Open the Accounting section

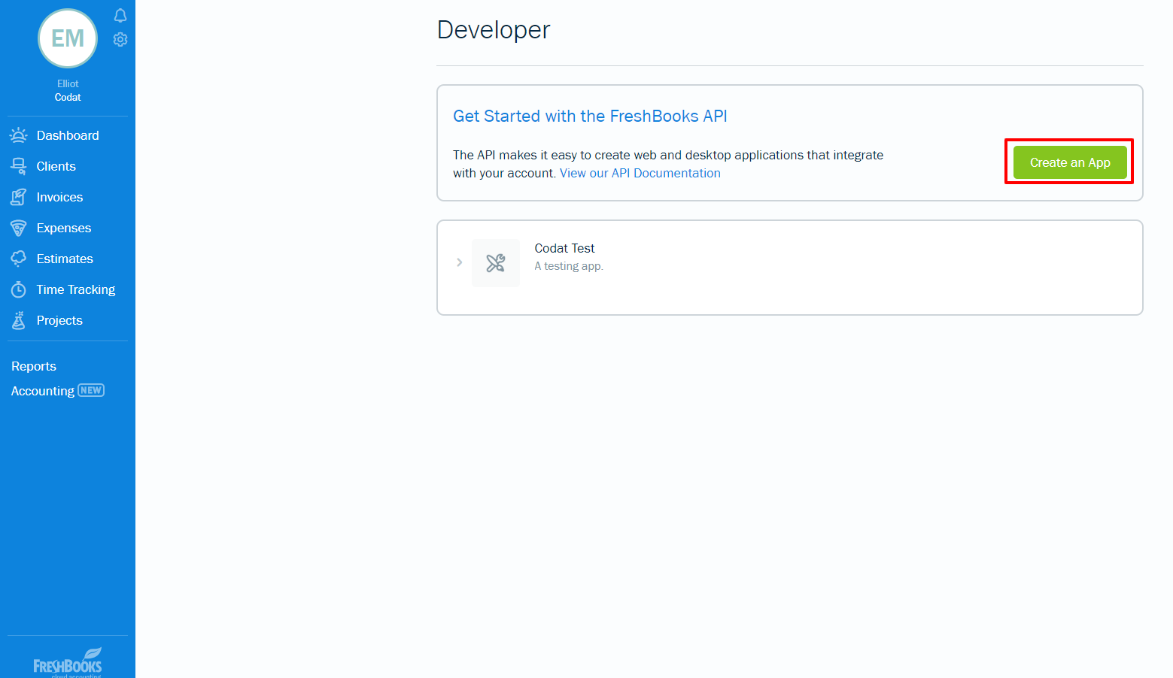pos(43,391)
